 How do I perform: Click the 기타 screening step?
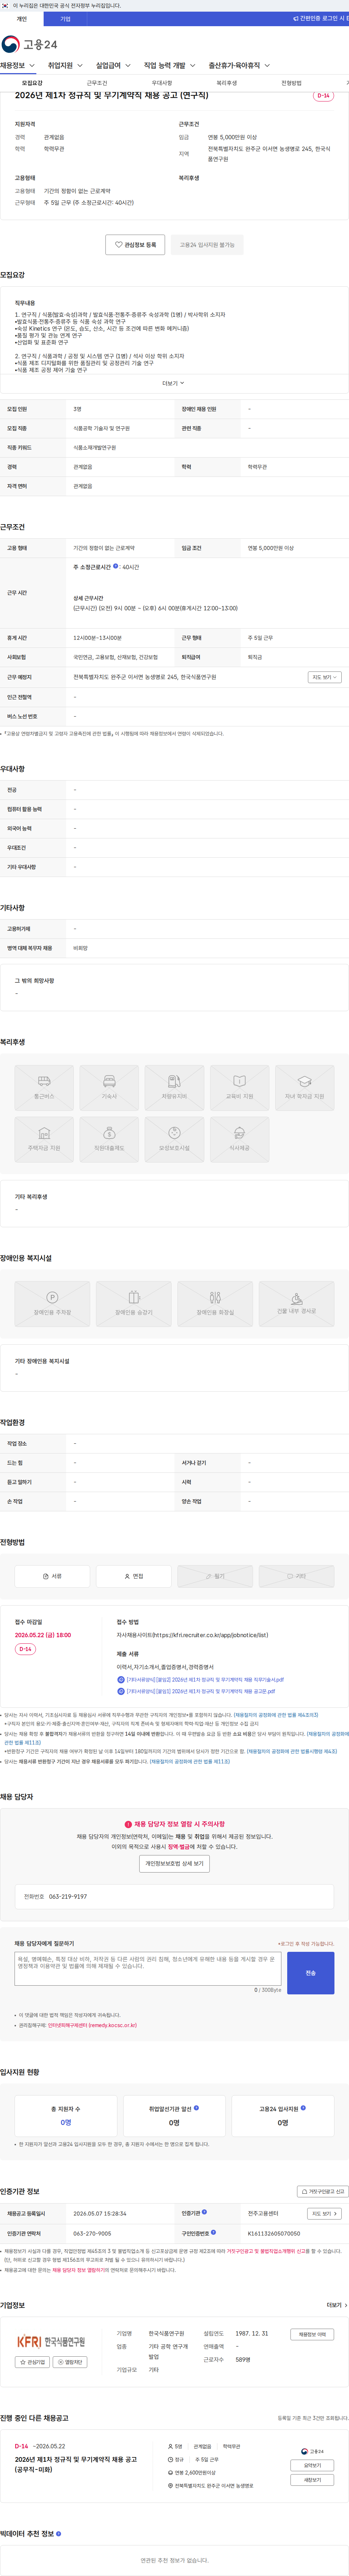click(296, 1576)
